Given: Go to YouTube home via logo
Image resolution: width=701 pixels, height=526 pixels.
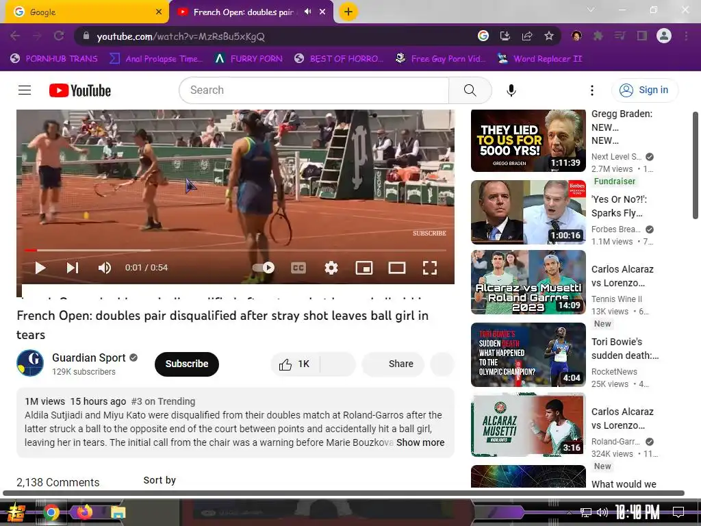Looking at the screenshot, I should 80,90.
